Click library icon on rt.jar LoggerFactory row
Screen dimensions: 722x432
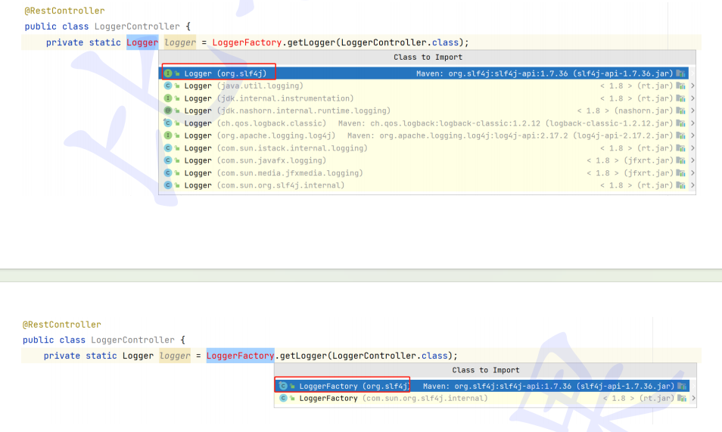point(682,398)
